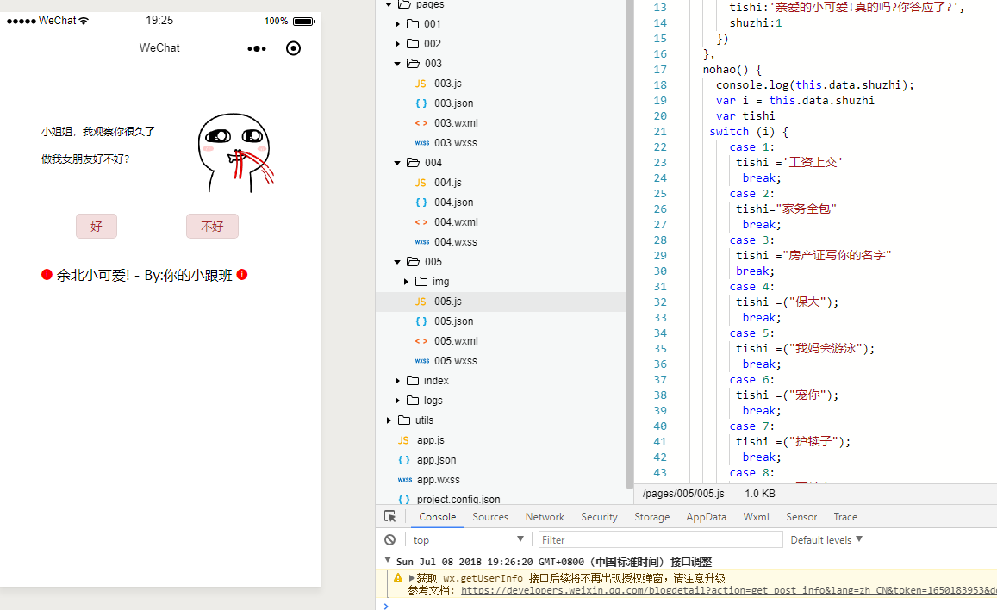This screenshot has height=610, width=997.
Task: Click the cartoon nosebleed character image
Action: [x=236, y=152]
